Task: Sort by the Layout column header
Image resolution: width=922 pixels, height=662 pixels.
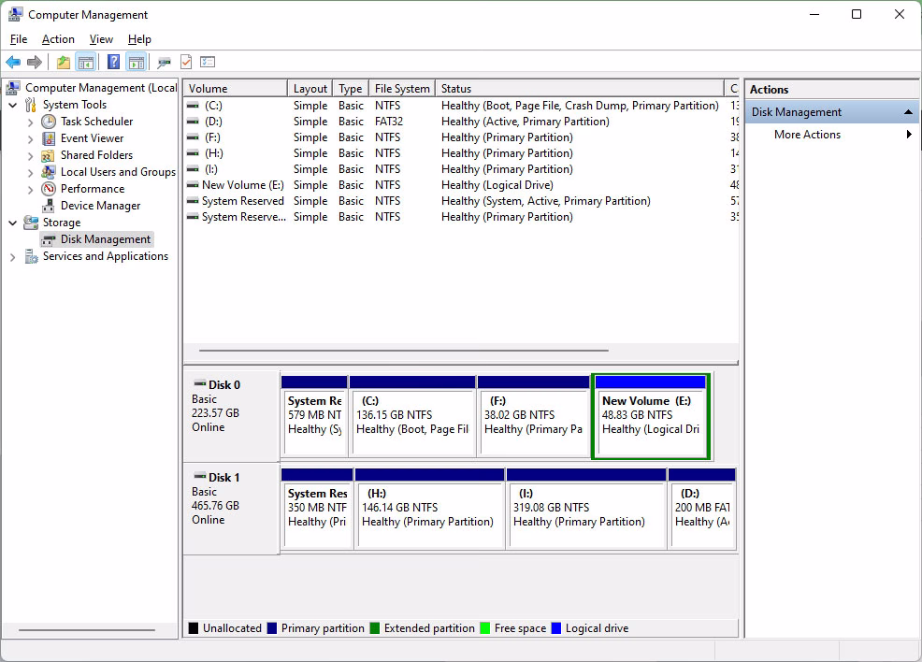Action: [x=310, y=88]
